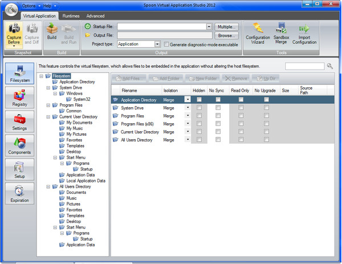The height and width of the screenshot is (264, 342).
Task: Check Read Only for Program Files row
Action: (x=241, y=115)
